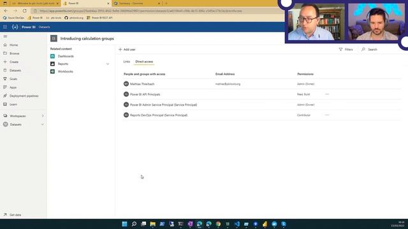Image resolution: width=408 pixels, height=229 pixels.
Task: Go back in the browser
Action: click(x=6, y=11)
